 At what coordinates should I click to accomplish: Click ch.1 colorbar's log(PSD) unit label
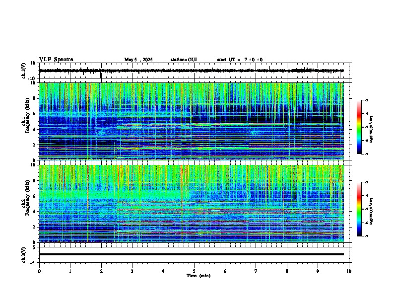tap(371, 130)
